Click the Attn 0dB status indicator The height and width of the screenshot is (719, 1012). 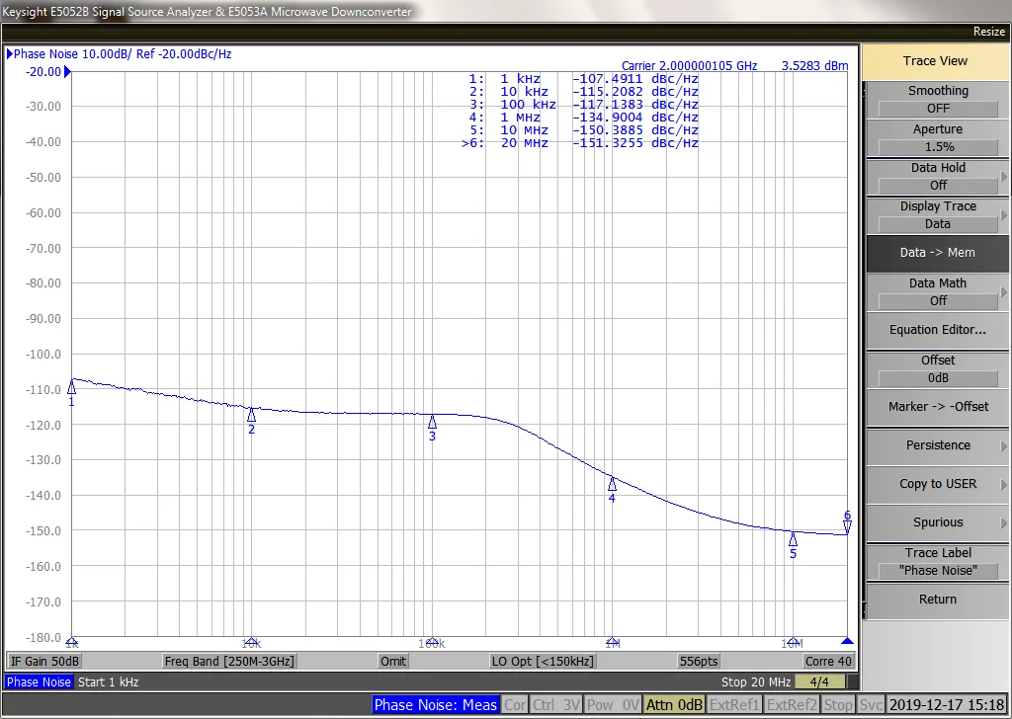click(674, 705)
